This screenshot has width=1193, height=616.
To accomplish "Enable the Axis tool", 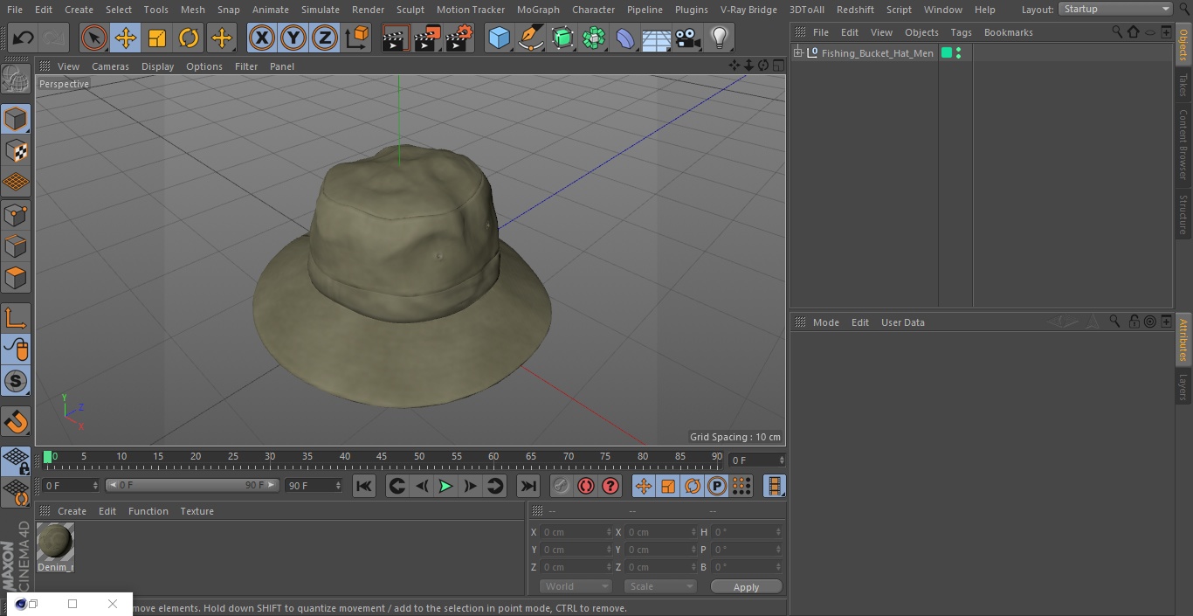I will click(x=16, y=318).
